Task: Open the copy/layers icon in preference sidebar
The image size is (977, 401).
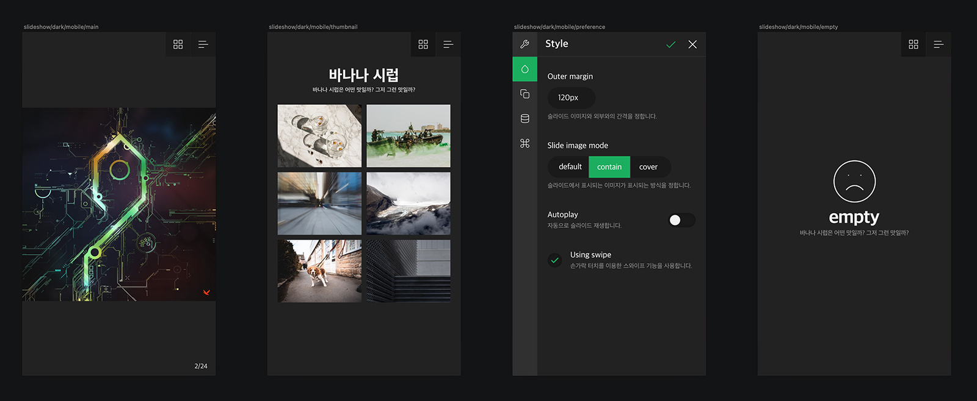Action: click(525, 94)
